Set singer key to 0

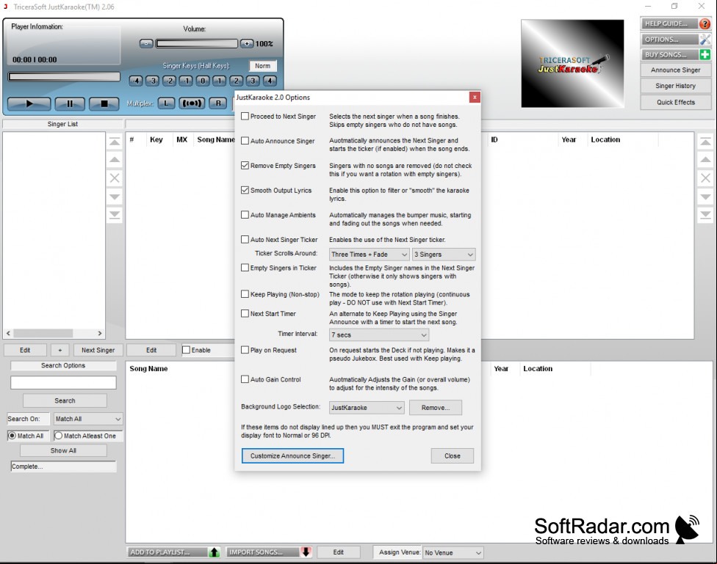coord(203,81)
